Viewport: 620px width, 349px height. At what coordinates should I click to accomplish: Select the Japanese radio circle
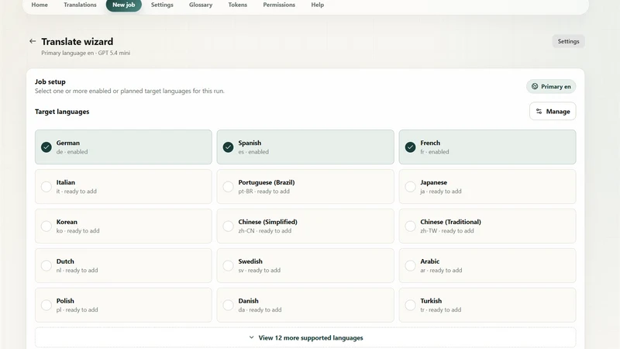click(411, 187)
